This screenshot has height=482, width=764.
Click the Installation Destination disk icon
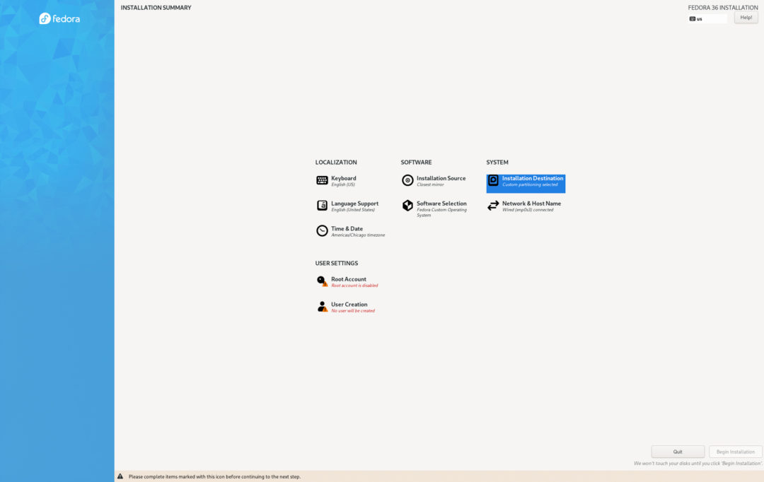pyautogui.click(x=493, y=181)
